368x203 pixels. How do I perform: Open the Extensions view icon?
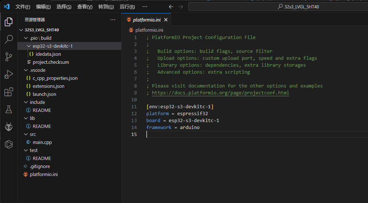coord(8,92)
